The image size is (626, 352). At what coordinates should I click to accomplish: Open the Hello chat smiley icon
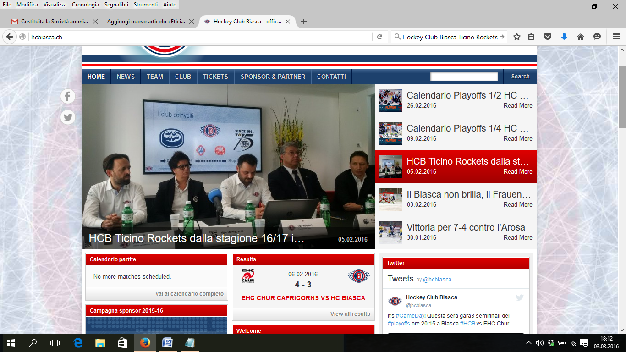click(597, 37)
